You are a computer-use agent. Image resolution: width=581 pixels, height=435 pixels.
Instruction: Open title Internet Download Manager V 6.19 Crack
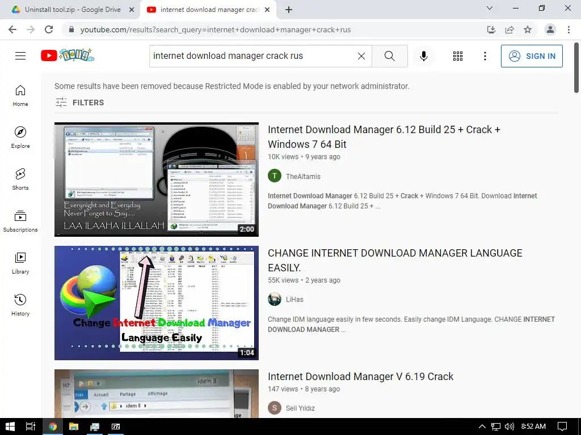[360, 377]
